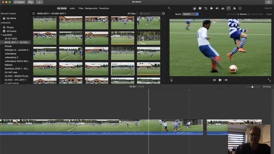Open the volume adjustment tool
274x154 pixels.
tap(217, 8)
